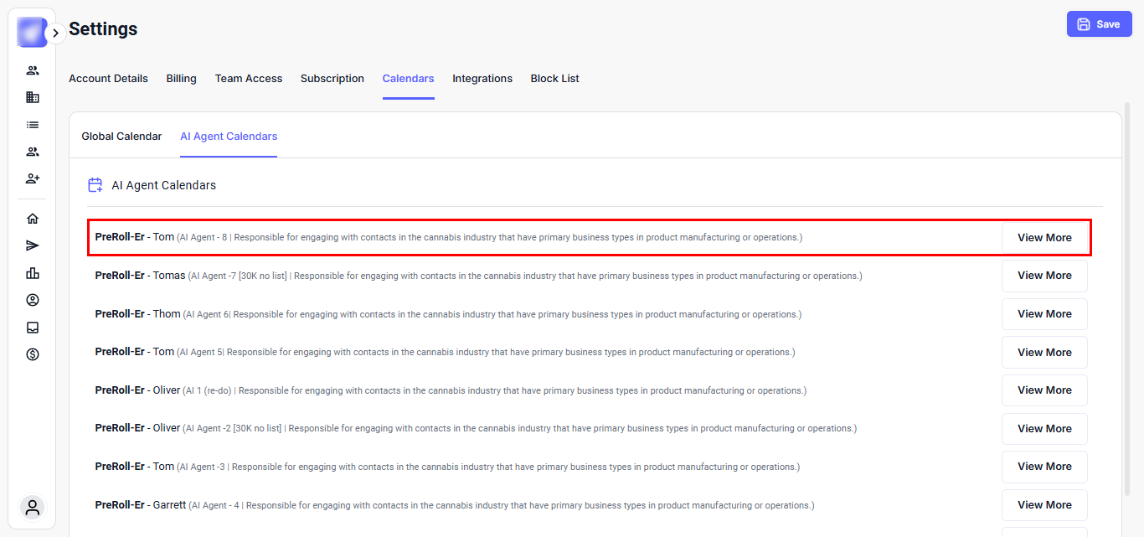Go to the Block List tab

tap(554, 79)
